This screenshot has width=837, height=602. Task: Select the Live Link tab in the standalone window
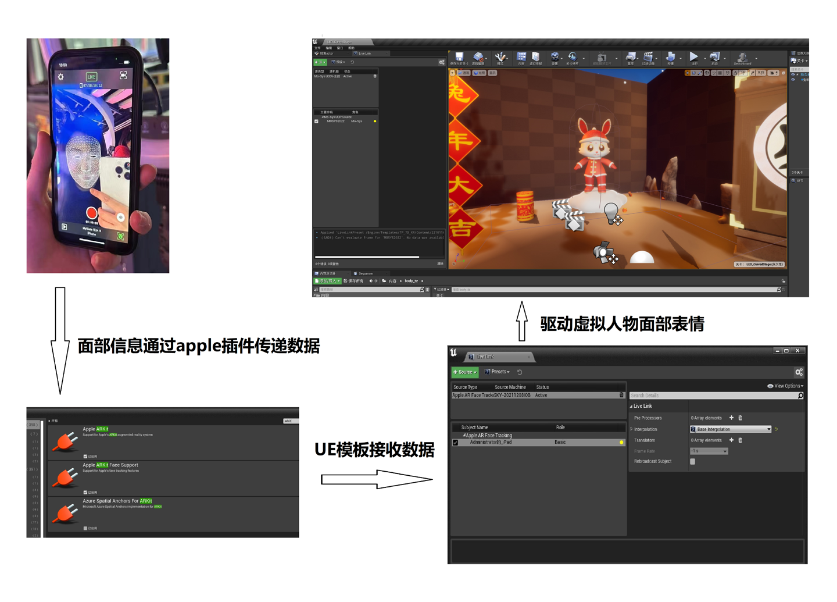(498, 357)
